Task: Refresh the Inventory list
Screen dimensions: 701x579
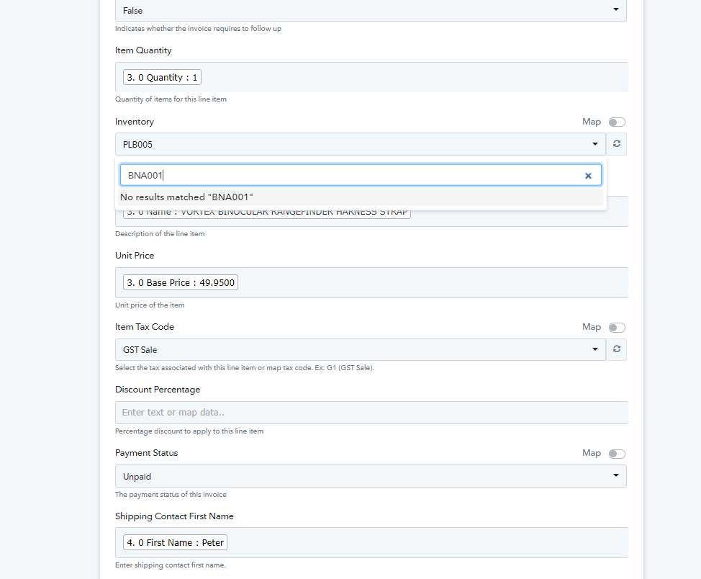Action: [x=616, y=144]
